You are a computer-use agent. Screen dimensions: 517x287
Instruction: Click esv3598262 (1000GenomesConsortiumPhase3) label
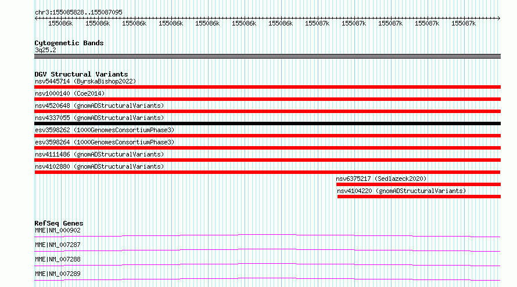[x=105, y=130]
